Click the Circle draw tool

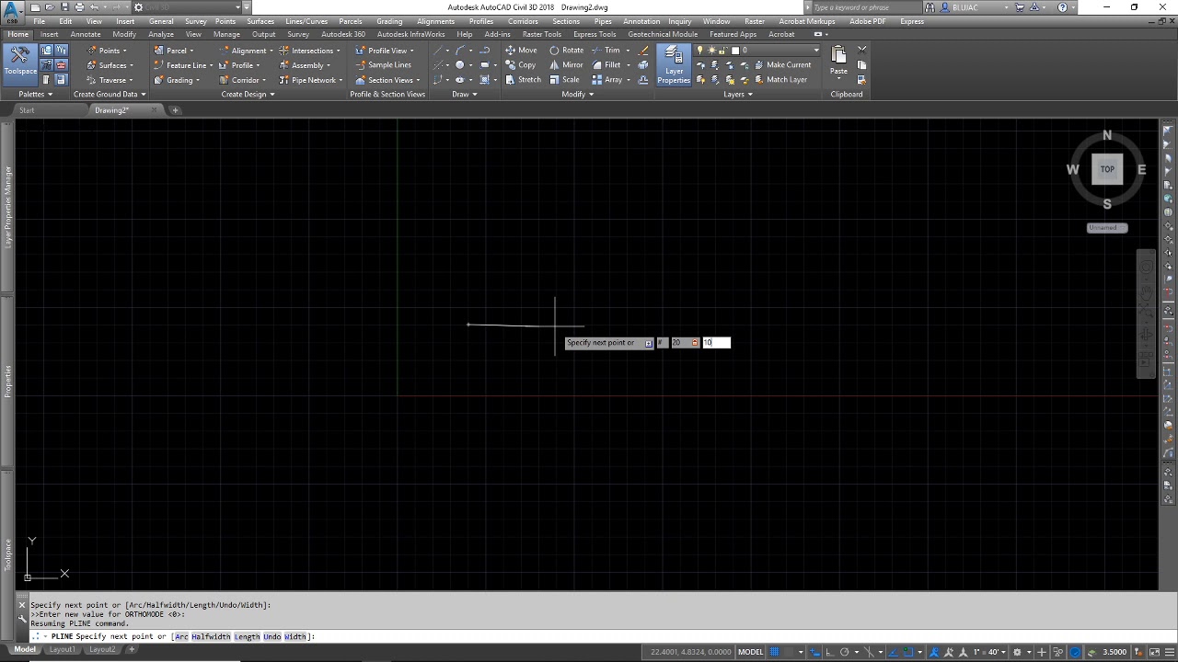[460, 65]
